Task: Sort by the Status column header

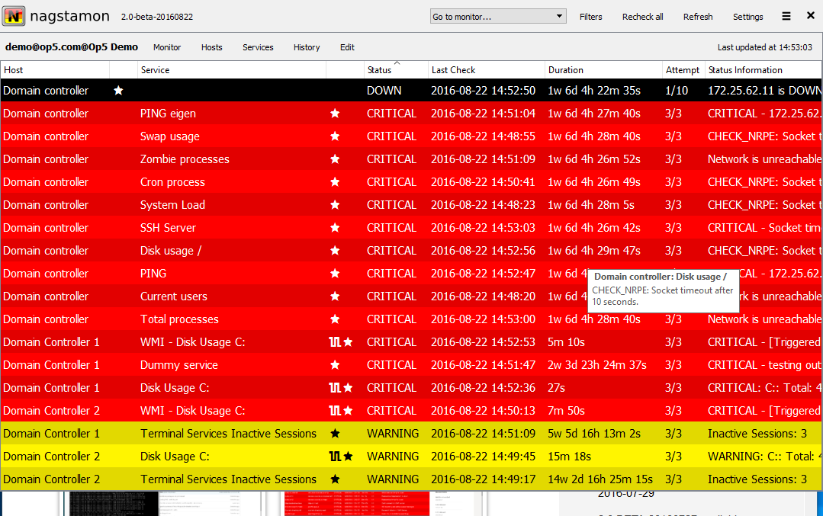Action: click(x=379, y=70)
